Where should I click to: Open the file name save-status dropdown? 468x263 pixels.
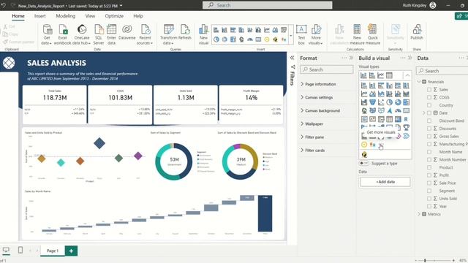tap(121, 6)
